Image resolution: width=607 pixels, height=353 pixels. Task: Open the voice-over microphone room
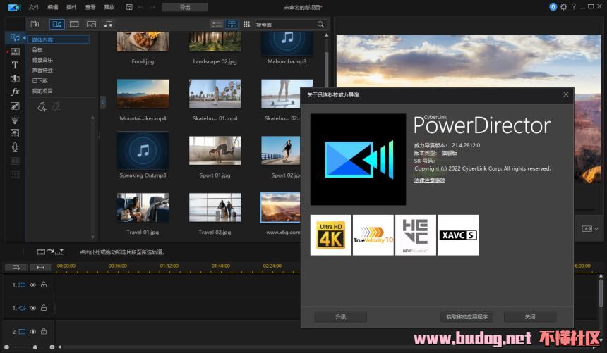pyautogui.click(x=15, y=147)
